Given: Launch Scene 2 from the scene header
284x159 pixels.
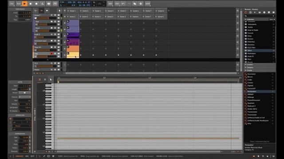Looking at the screenshot, I should [81, 11].
